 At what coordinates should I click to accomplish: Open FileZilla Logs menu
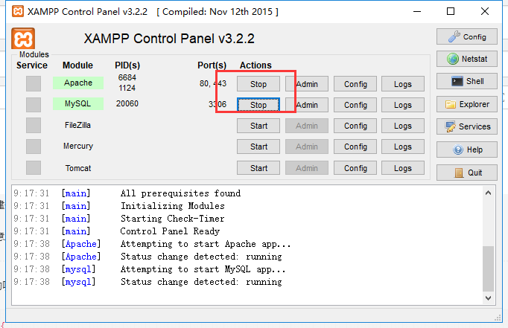click(403, 126)
